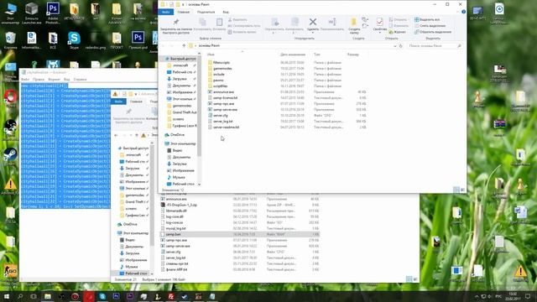Select the pawno folder
Screen dimensions: 537x302
click(218, 81)
